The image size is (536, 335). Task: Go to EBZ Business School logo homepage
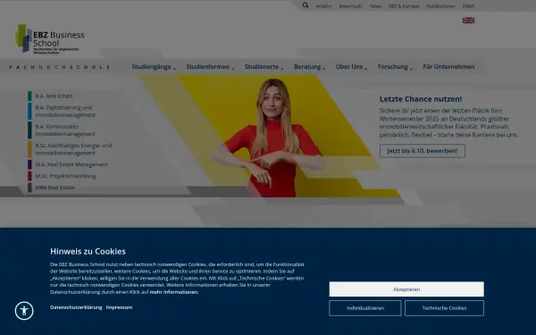[x=50, y=39]
